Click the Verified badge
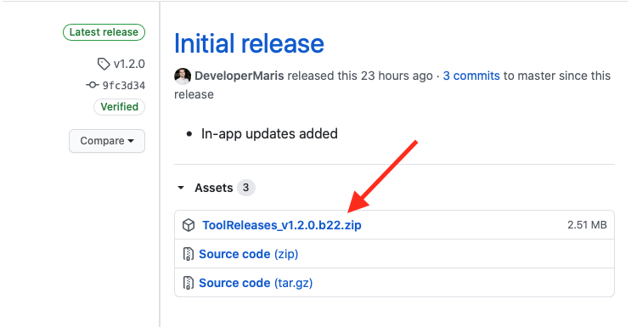The width and height of the screenshot is (631, 327). pyautogui.click(x=119, y=107)
